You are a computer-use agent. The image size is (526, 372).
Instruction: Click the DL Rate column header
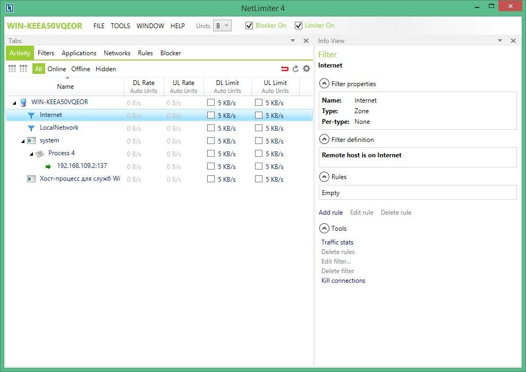tap(144, 87)
